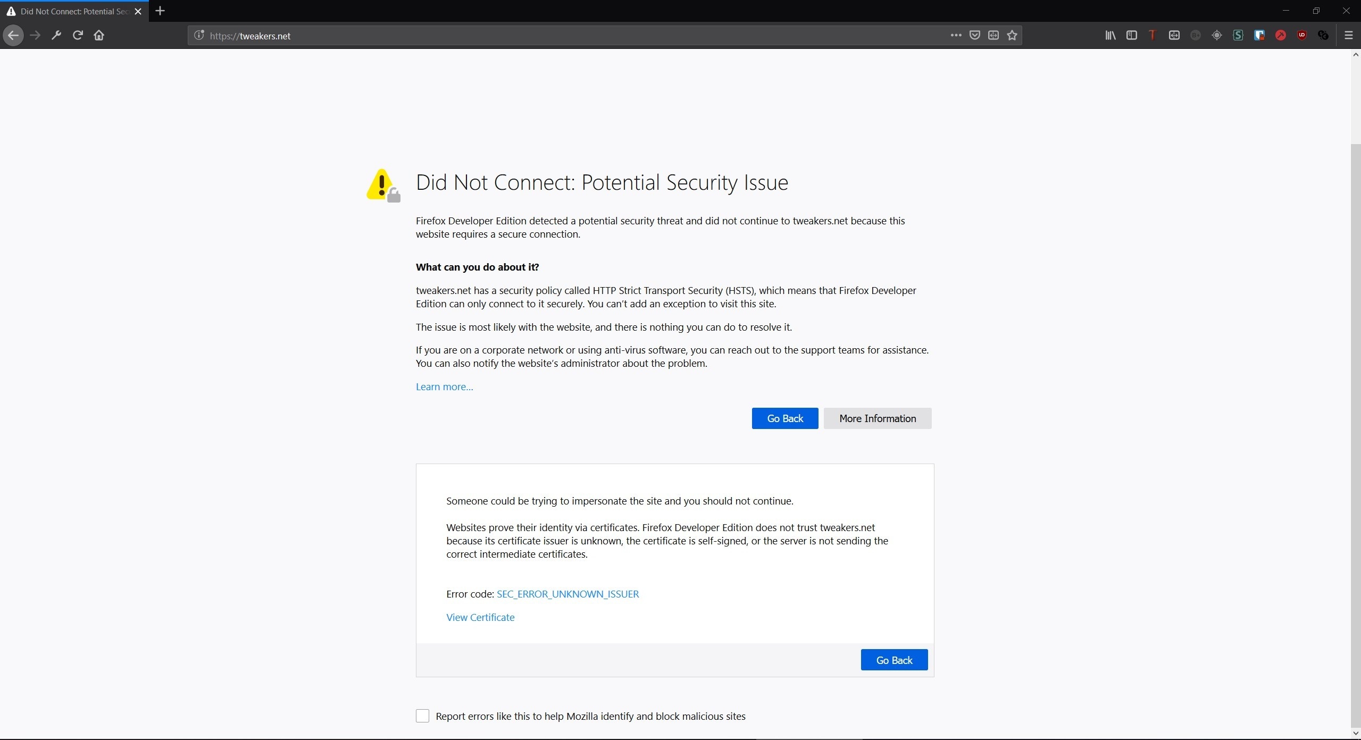
Task: Open the View Certificate link
Action: tap(480, 618)
